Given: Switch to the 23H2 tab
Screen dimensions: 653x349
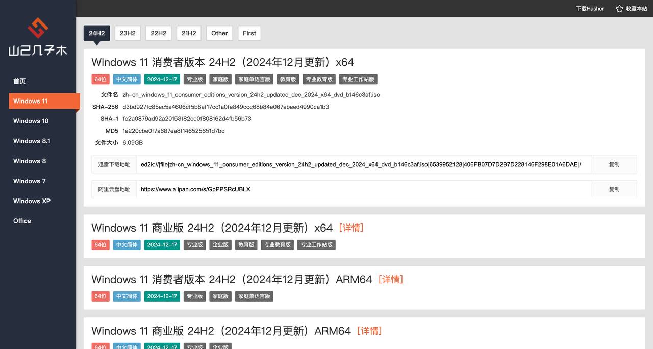Looking at the screenshot, I should click(x=128, y=33).
